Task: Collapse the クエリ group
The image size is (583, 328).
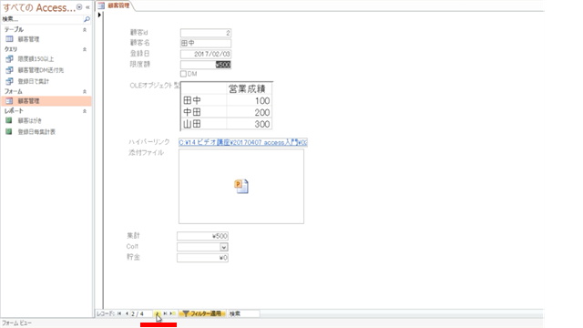Action: pos(85,49)
